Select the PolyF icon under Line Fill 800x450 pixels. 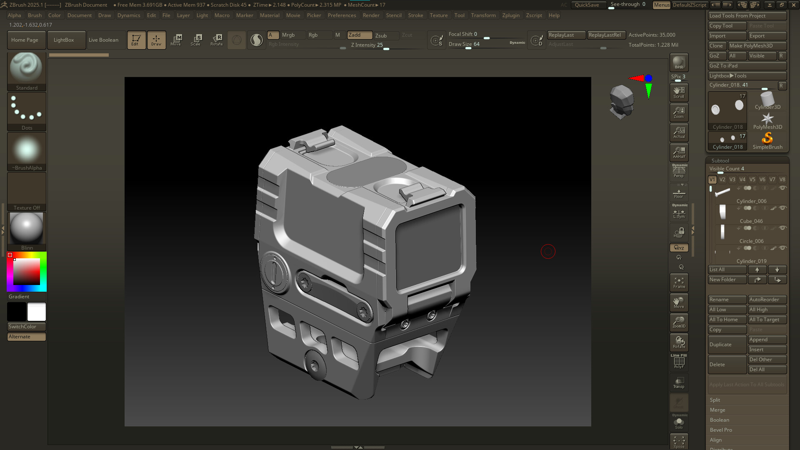pos(679,362)
